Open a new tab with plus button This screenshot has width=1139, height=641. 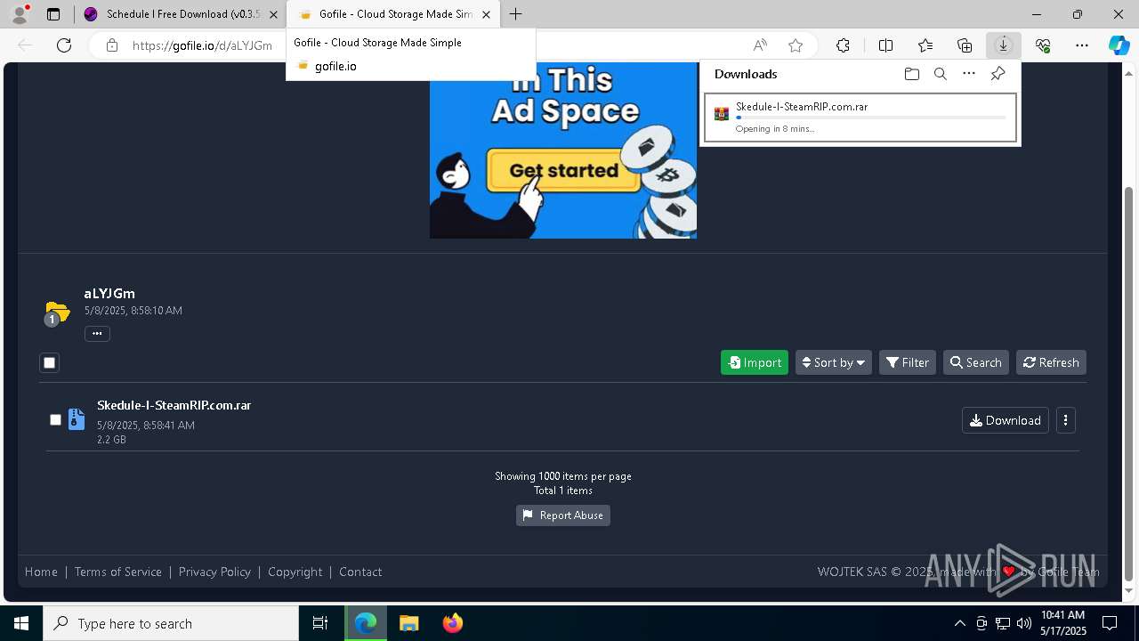[x=516, y=14]
